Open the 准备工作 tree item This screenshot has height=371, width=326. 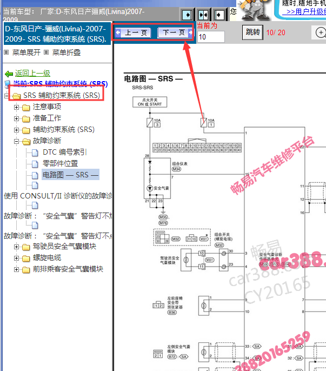click(47, 118)
